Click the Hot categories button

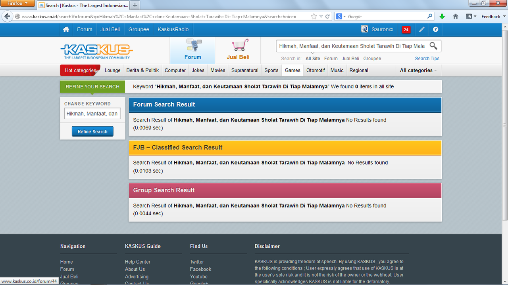click(x=80, y=70)
